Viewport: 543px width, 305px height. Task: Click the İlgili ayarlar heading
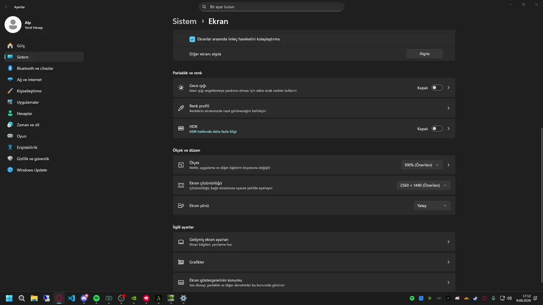click(x=183, y=227)
